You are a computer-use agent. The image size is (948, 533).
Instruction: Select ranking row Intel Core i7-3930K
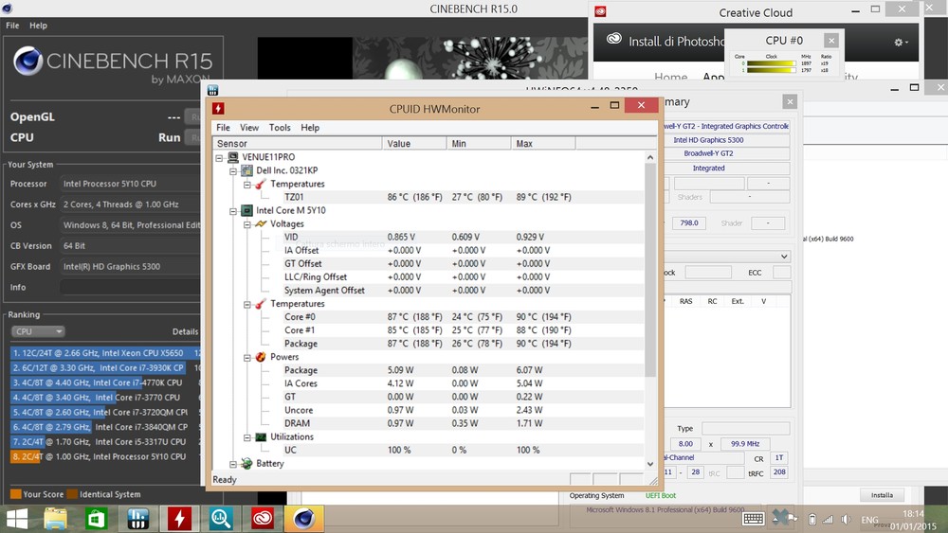click(105, 367)
